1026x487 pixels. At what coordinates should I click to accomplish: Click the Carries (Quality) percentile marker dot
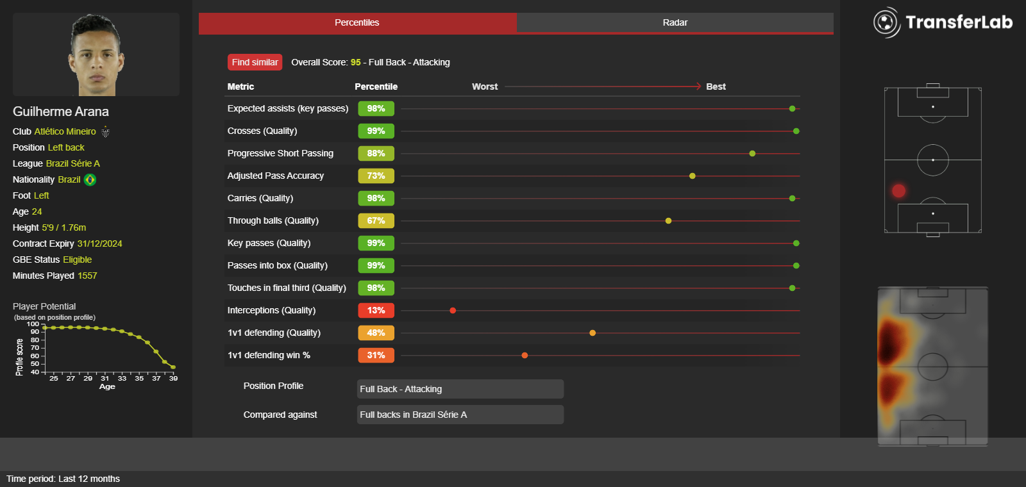(792, 199)
